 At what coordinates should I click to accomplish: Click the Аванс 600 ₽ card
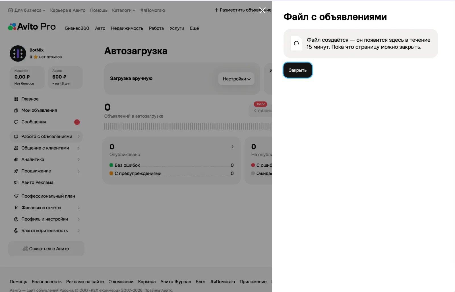(x=65, y=77)
